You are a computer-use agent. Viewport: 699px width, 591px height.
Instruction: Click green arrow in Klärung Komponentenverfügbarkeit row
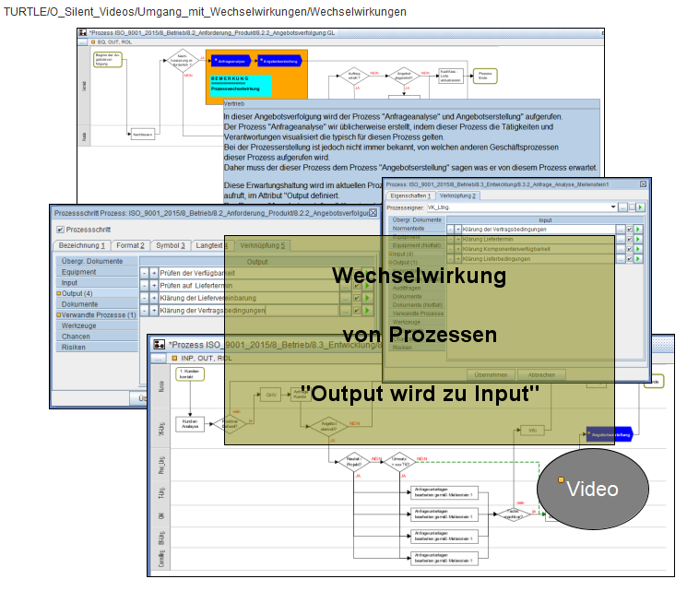pyautogui.click(x=638, y=249)
